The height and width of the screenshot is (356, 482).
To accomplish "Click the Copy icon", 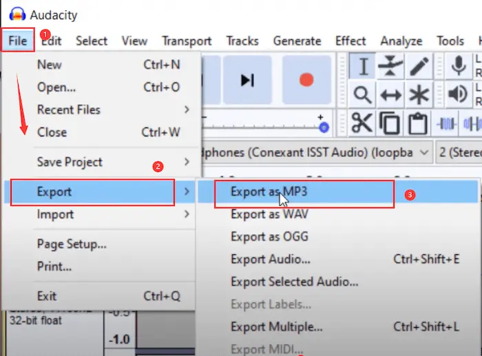I will click(x=390, y=123).
